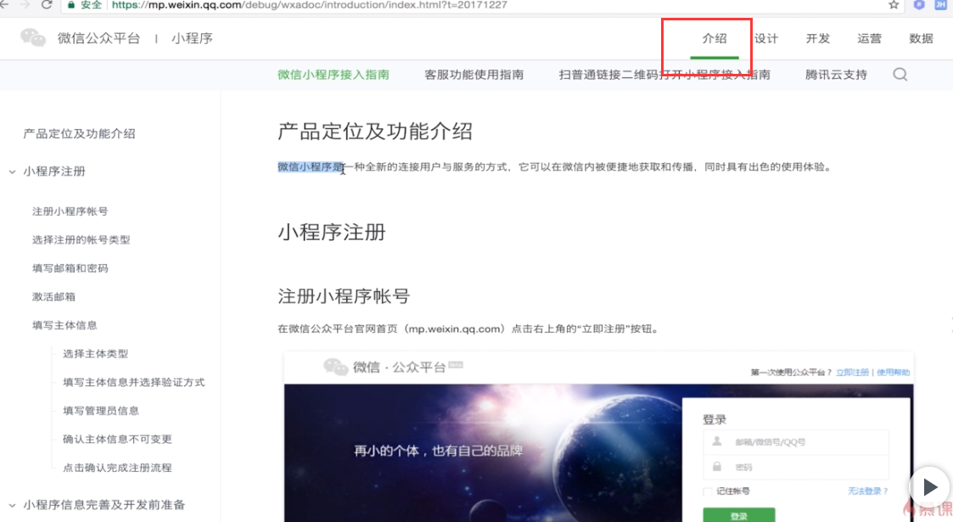The width and height of the screenshot is (953, 522).
Task: Switch to the 开发 tab
Action: click(817, 38)
